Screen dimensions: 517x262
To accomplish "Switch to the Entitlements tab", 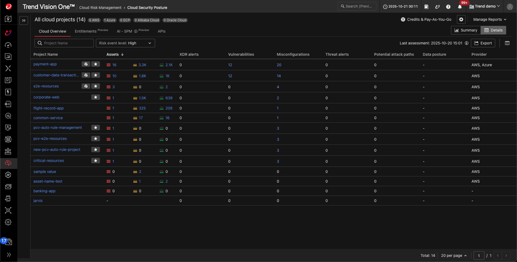I will pos(86,31).
